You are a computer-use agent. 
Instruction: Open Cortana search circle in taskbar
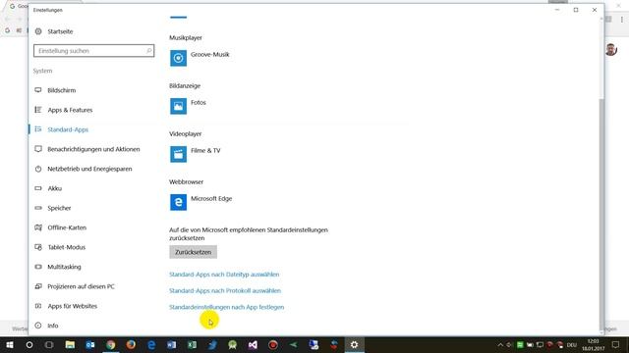pyautogui.click(x=29, y=344)
